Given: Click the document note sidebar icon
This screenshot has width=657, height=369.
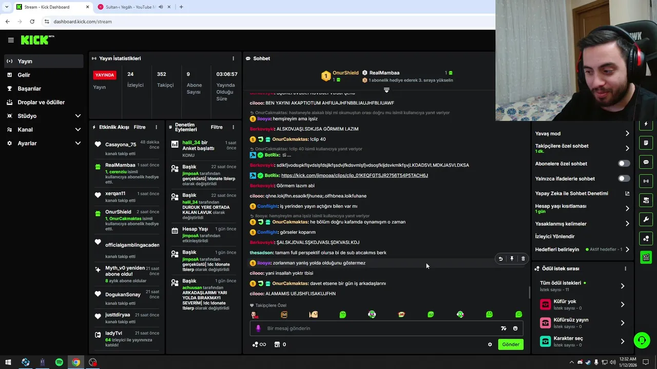Looking at the screenshot, I should (x=646, y=142).
